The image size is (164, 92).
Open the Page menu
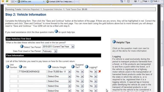click(x=145, y=1)
